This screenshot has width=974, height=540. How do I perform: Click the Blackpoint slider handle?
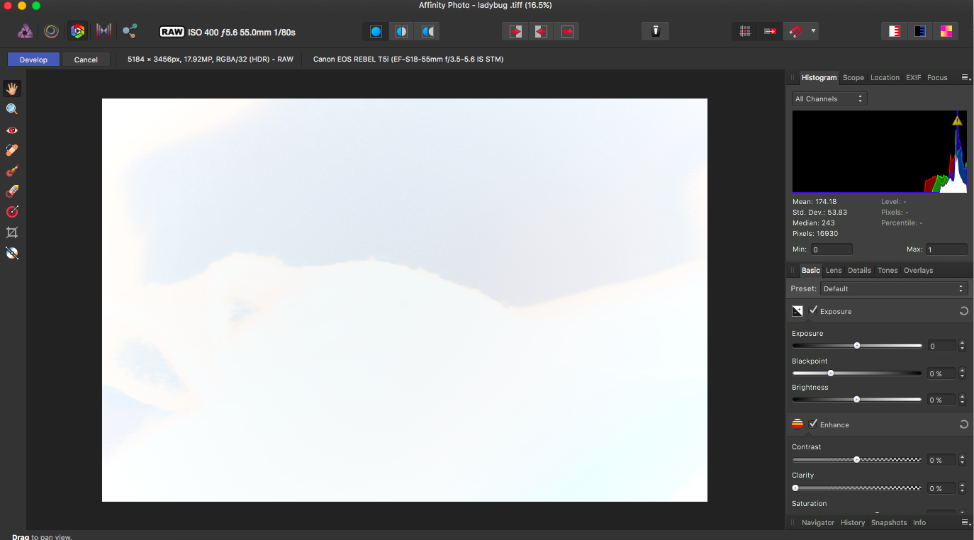click(x=831, y=373)
